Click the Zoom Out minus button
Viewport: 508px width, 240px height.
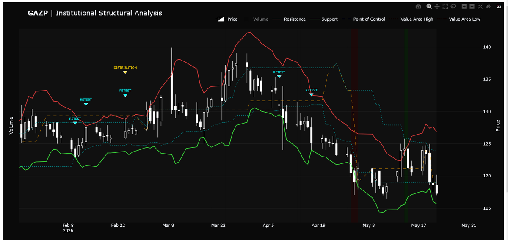pyautogui.click(x=472, y=6)
